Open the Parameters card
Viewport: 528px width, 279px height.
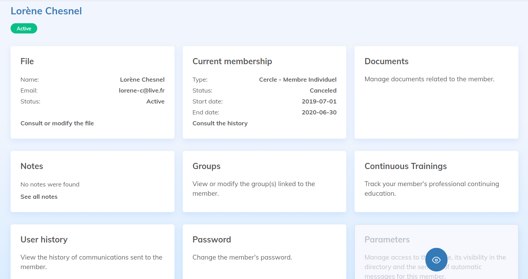click(x=387, y=240)
